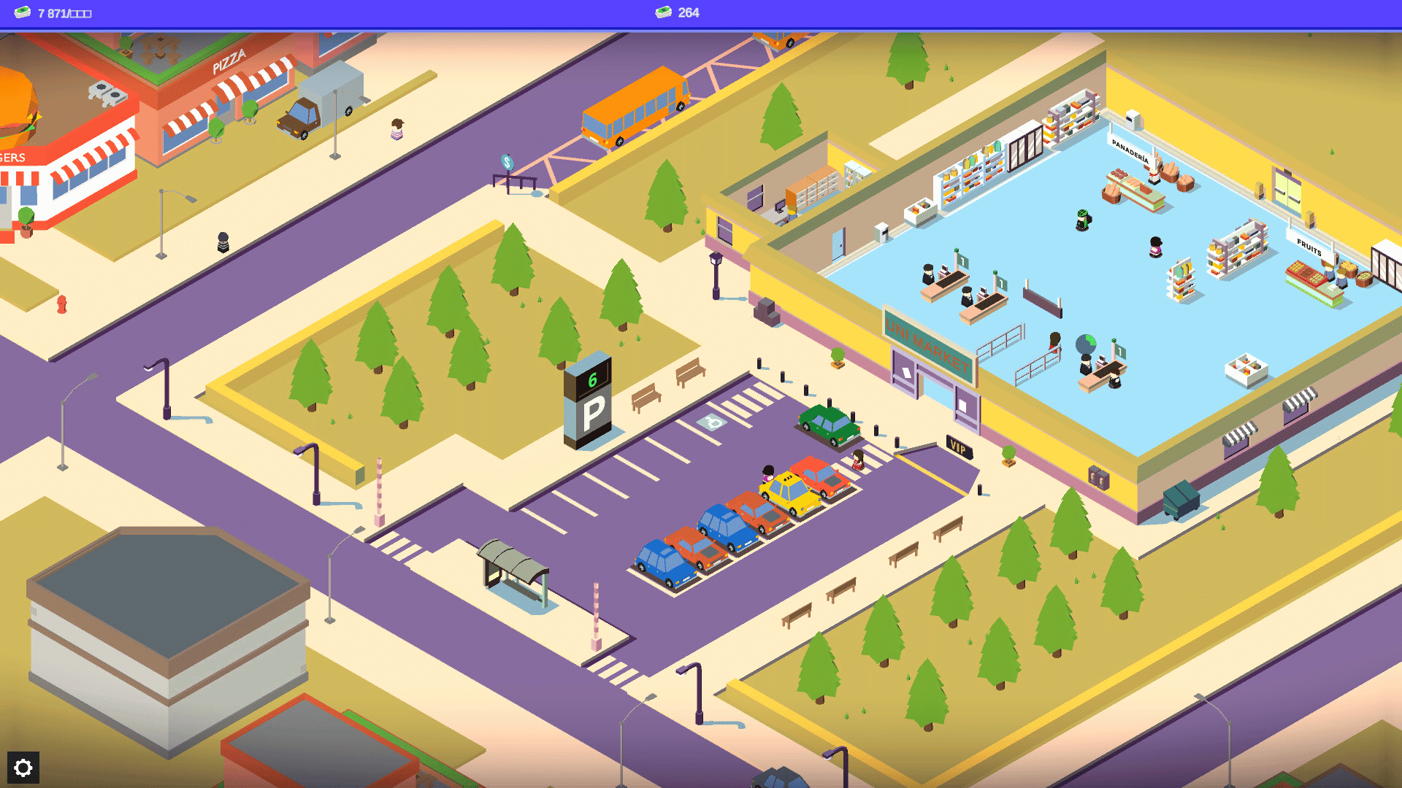Click the circular progress timer near the cashier
Viewport: 1402px width, 788px height.
[x=1086, y=343]
